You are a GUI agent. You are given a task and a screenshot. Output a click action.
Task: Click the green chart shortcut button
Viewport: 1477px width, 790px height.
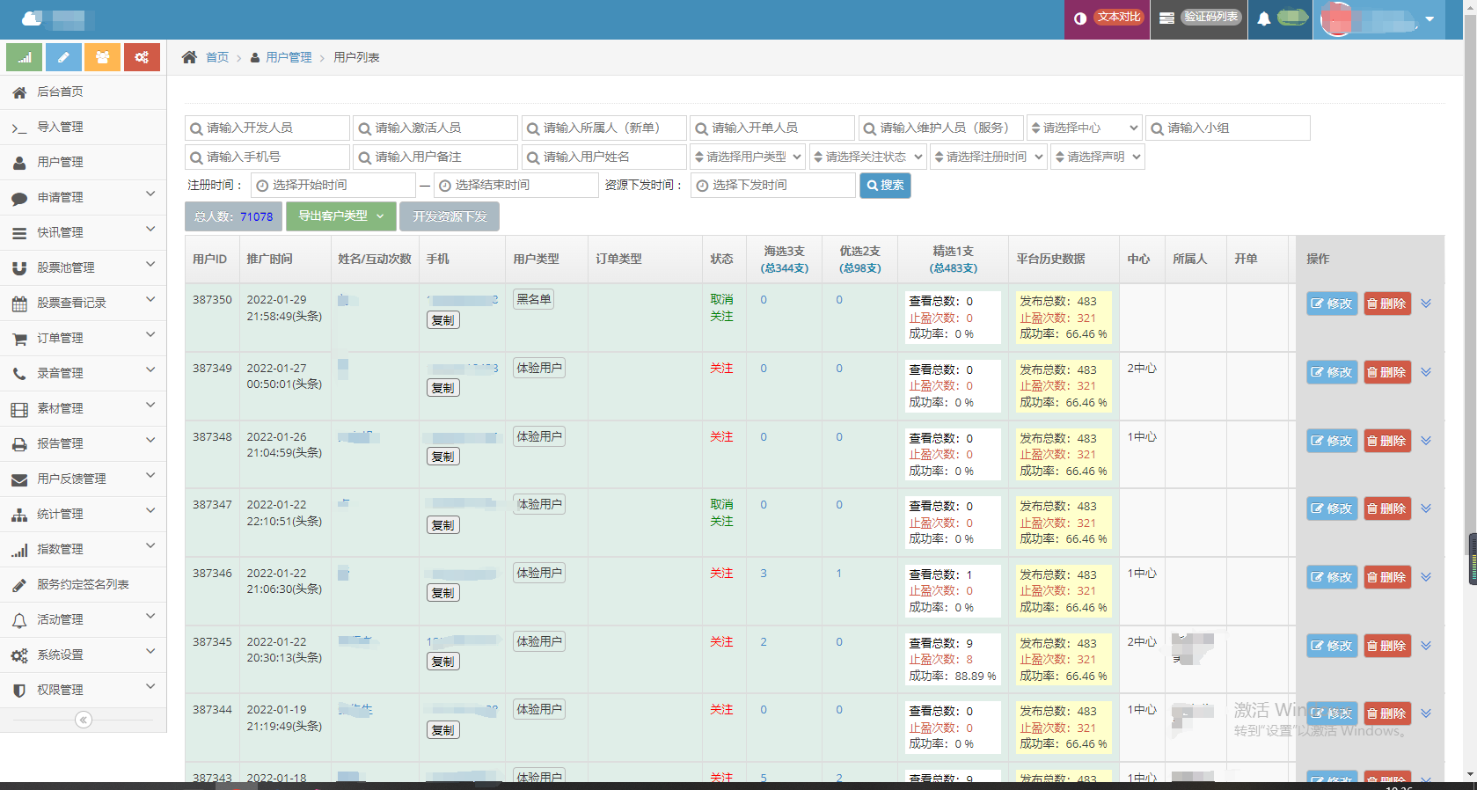[x=24, y=57]
